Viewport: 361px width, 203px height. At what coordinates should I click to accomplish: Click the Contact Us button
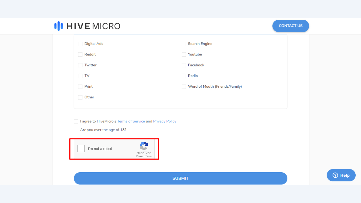pos(291,26)
